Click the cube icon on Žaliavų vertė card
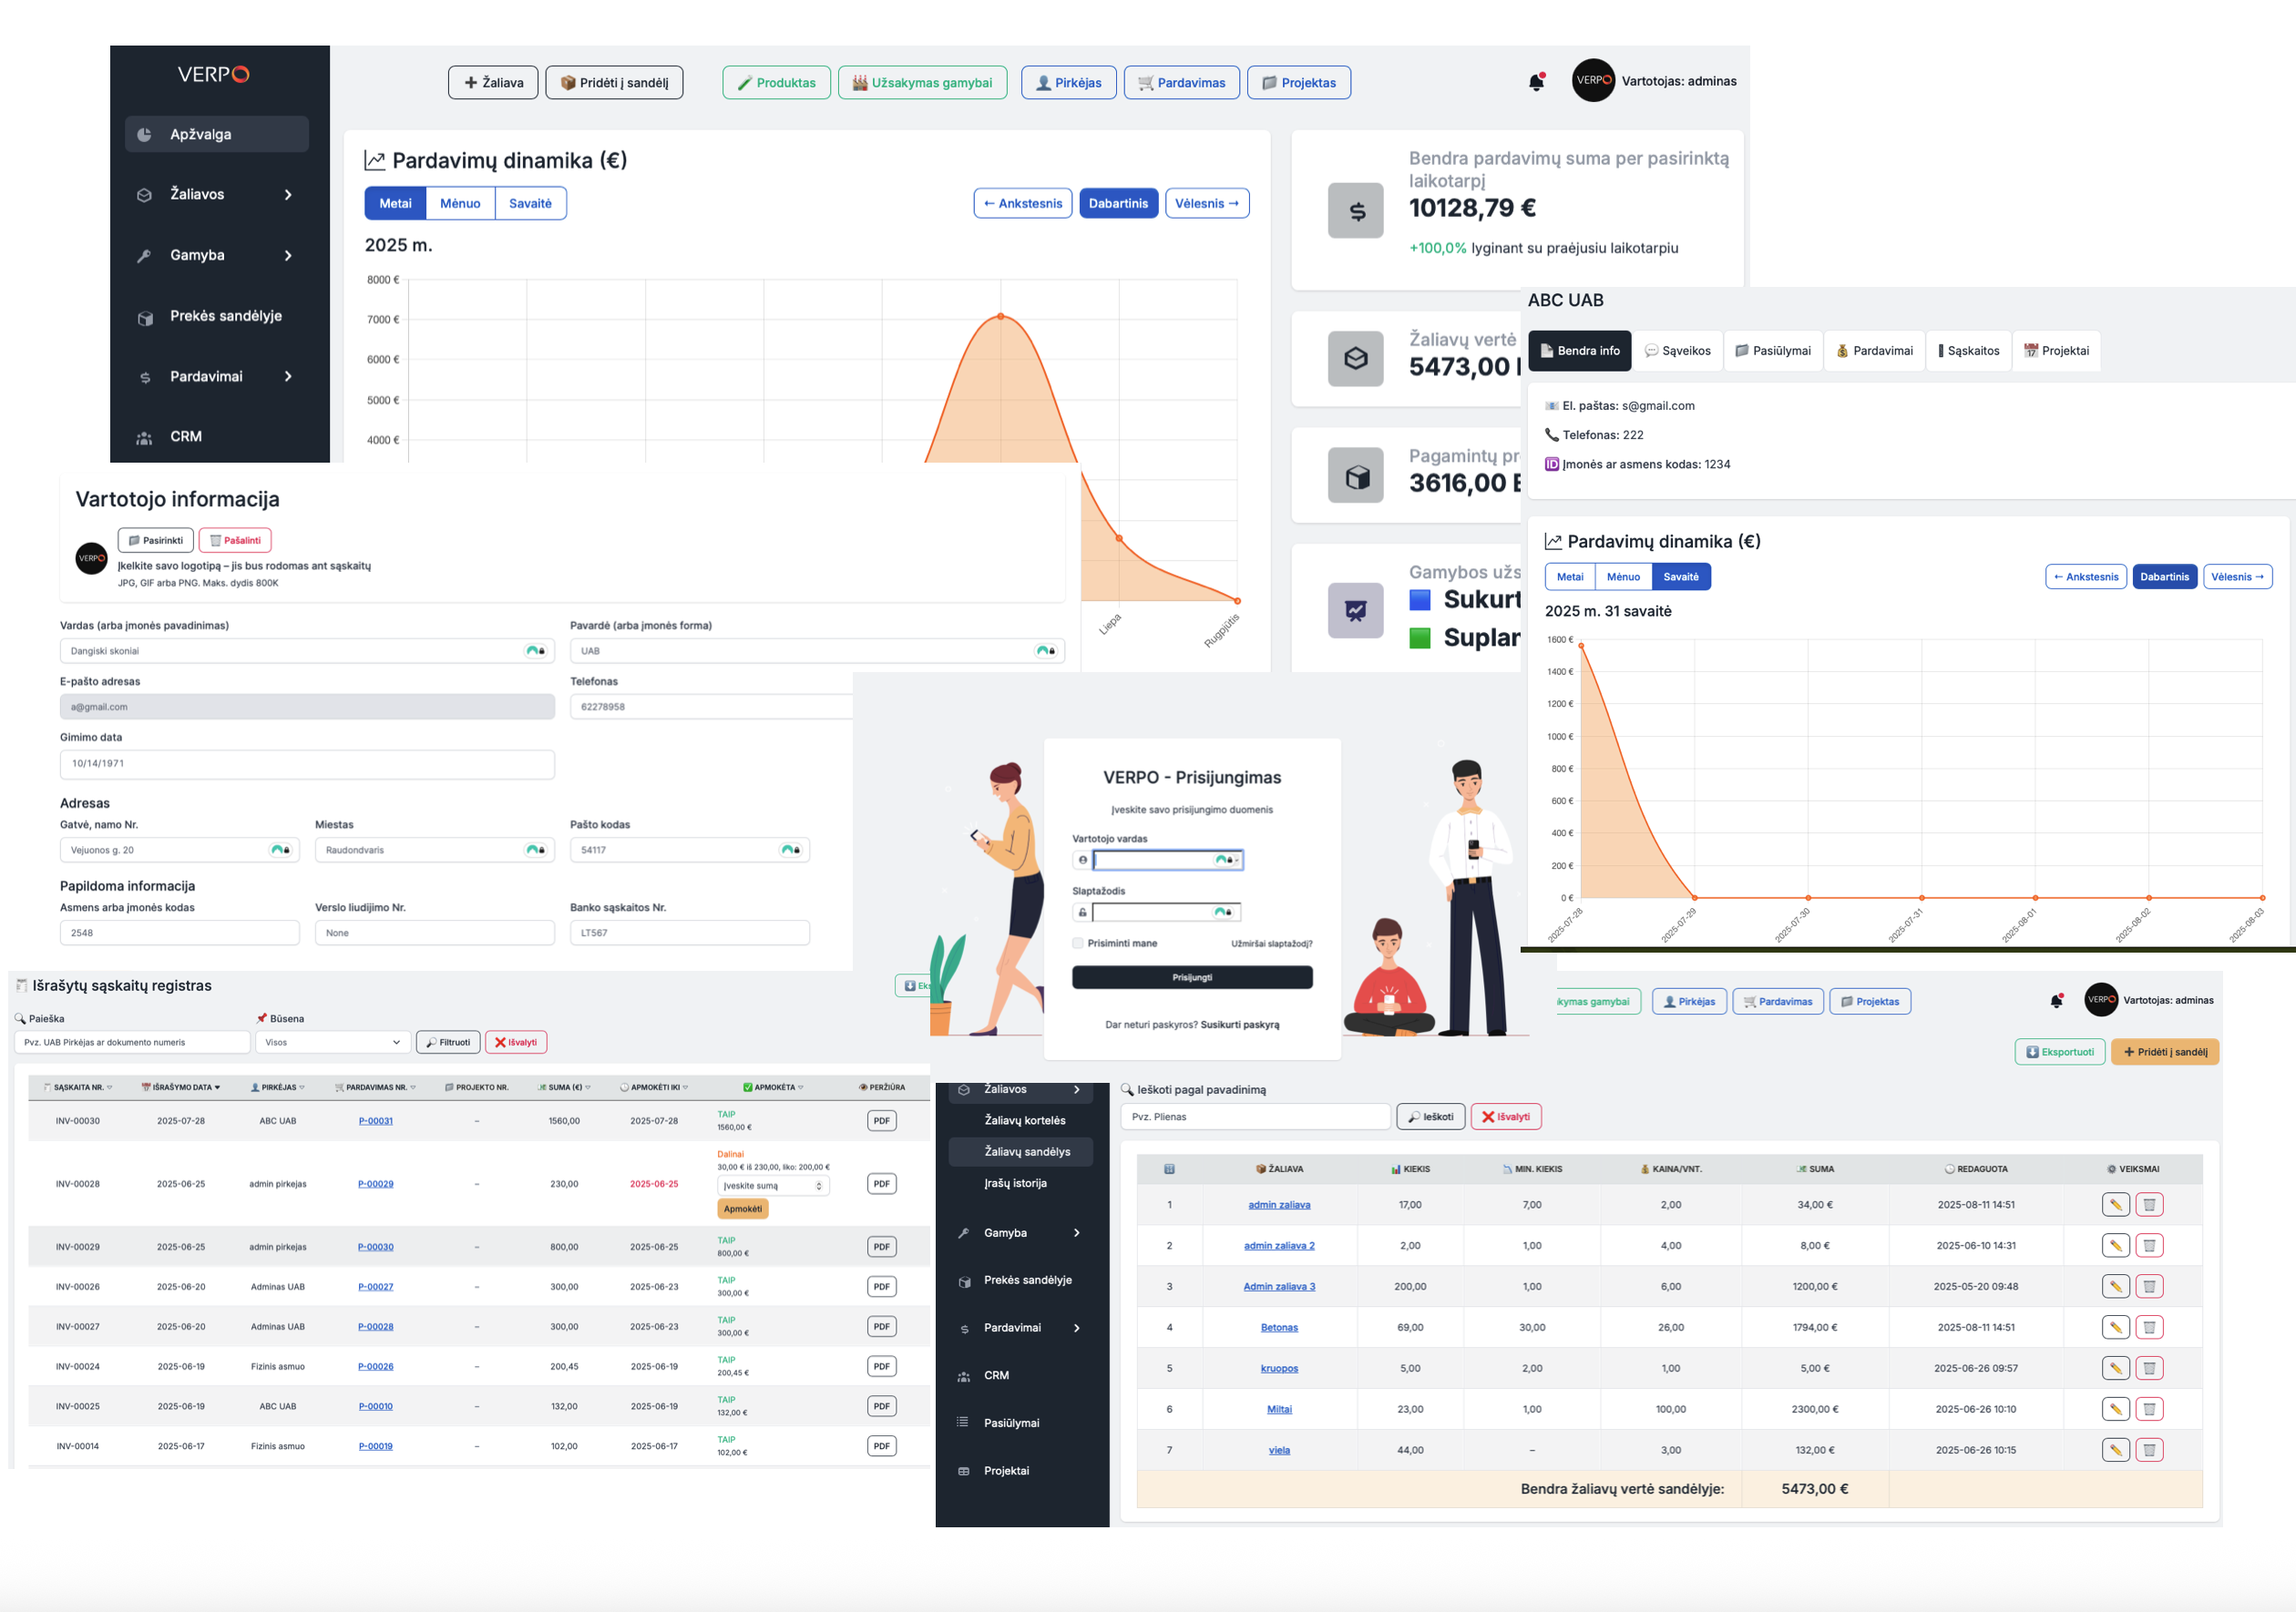The image size is (2296, 1612). point(1356,358)
